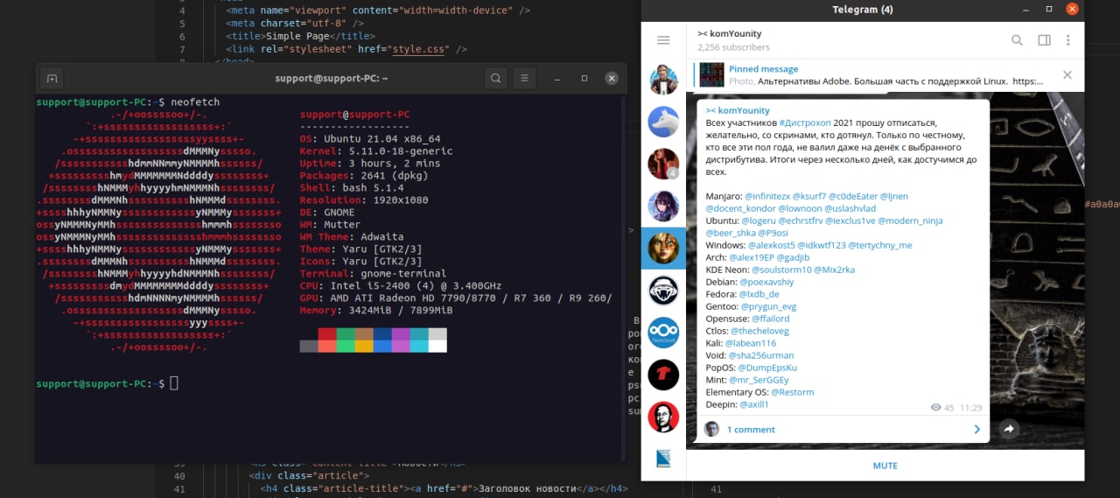
Task: Open the @soulstorm10 mention
Action: [783, 270]
